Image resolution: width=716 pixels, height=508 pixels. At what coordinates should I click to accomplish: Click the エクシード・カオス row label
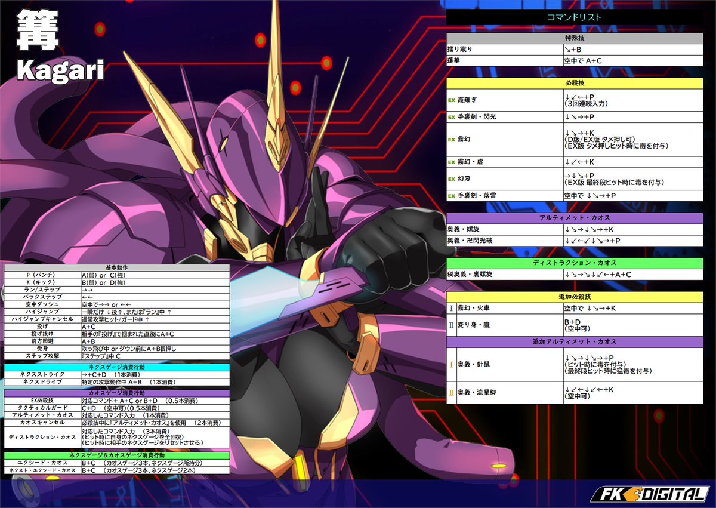42,463
